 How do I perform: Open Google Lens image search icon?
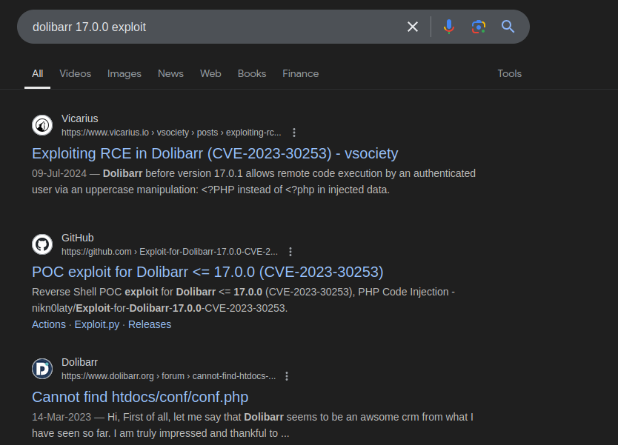tap(479, 27)
